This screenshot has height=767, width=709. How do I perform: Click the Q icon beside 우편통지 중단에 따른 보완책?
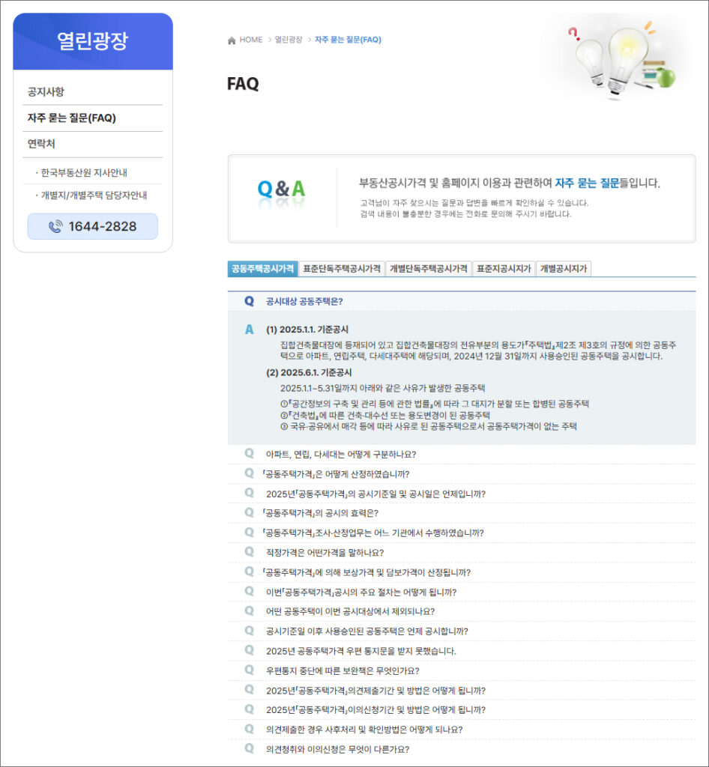coord(249,670)
